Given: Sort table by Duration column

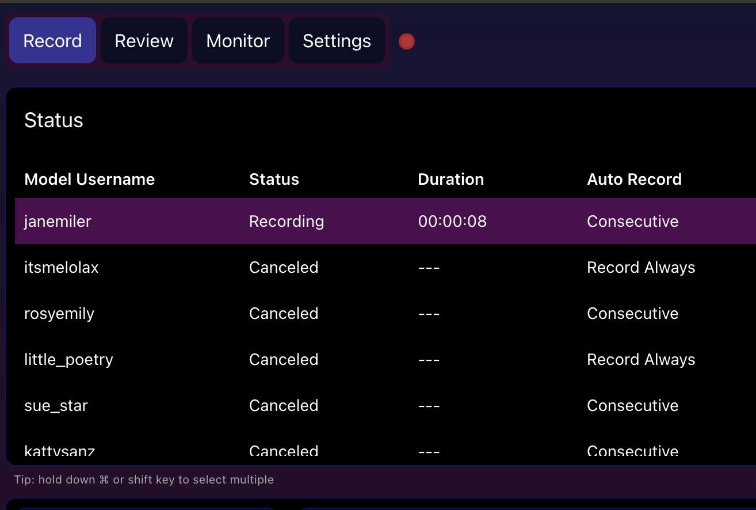Looking at the screenshot, I should pos(451,179).
